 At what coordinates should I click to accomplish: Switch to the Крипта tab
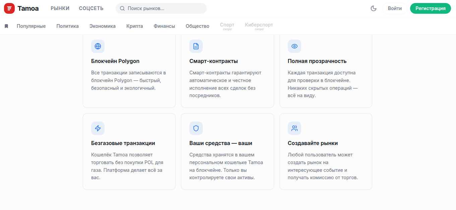134,26
